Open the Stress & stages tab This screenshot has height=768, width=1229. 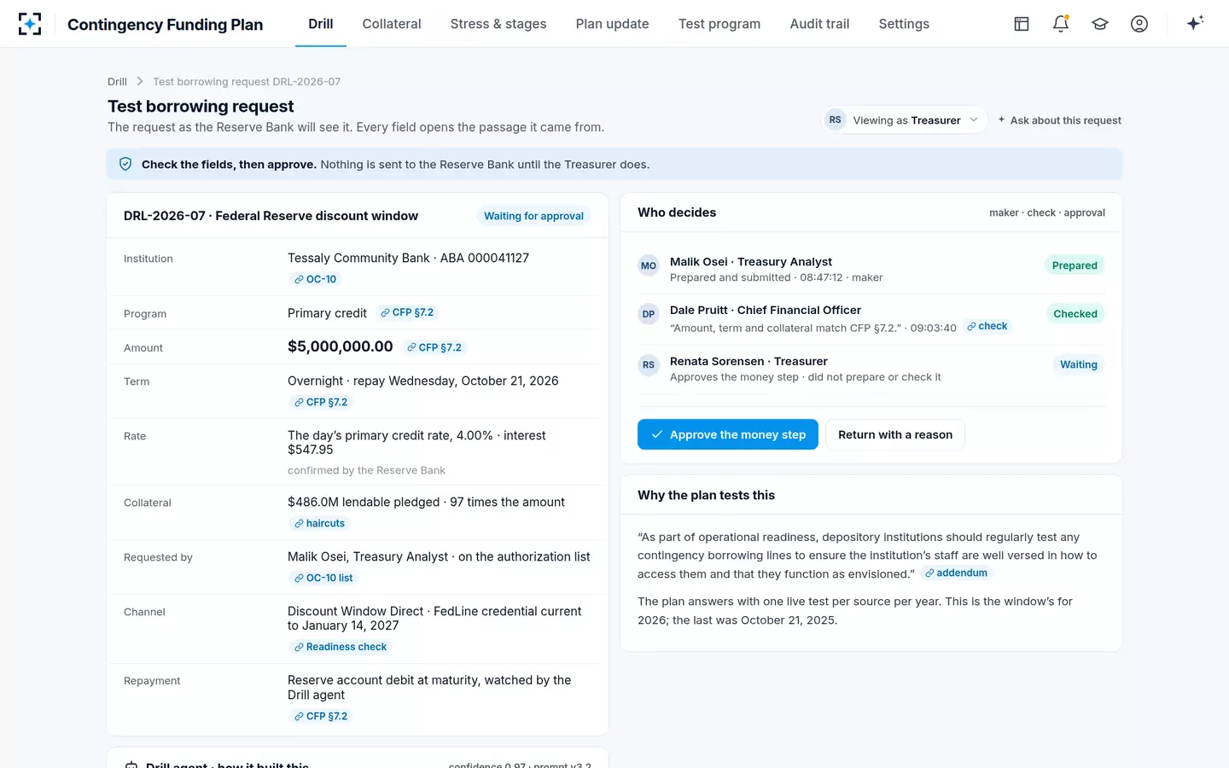click(498, 24)
